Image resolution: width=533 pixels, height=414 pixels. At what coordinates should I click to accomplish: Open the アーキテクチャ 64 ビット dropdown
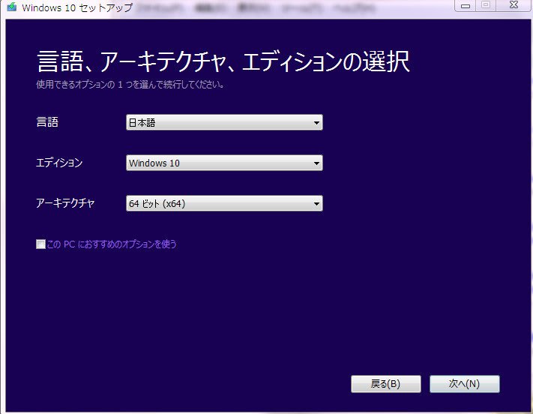(x=224, y=203)
